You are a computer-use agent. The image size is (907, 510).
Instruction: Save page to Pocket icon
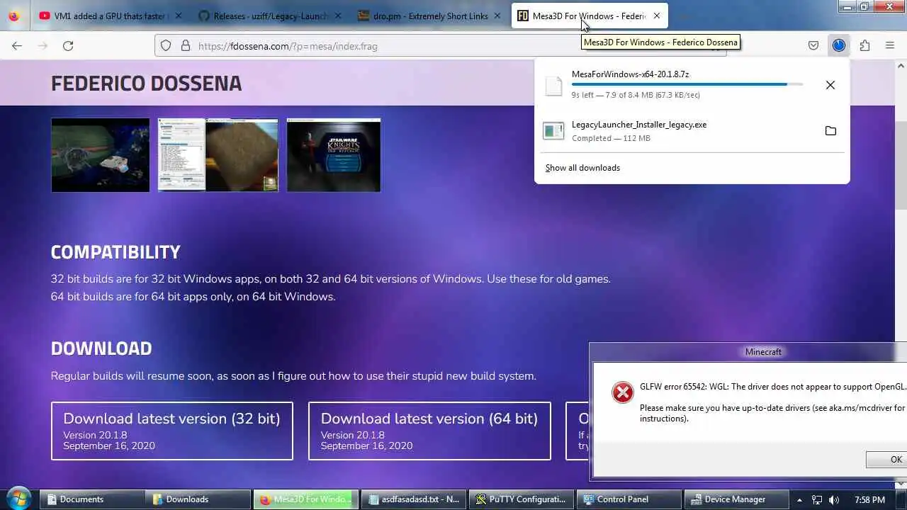(813, 45)
